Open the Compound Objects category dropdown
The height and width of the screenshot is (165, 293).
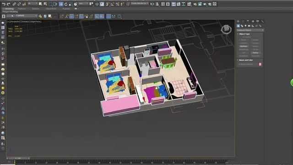[x=250, y=30]
